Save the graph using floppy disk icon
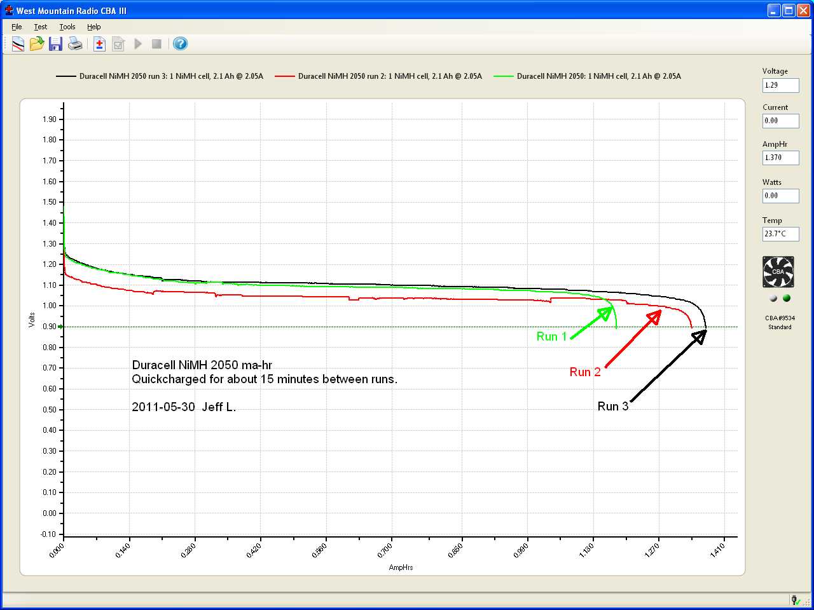The width and height of the screenshot is (814, 610). 56,44
